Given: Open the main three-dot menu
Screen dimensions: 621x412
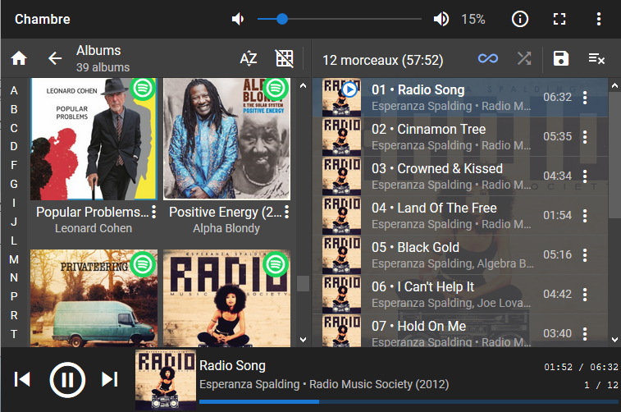Looking at the screenshot, I should (598, 19).
